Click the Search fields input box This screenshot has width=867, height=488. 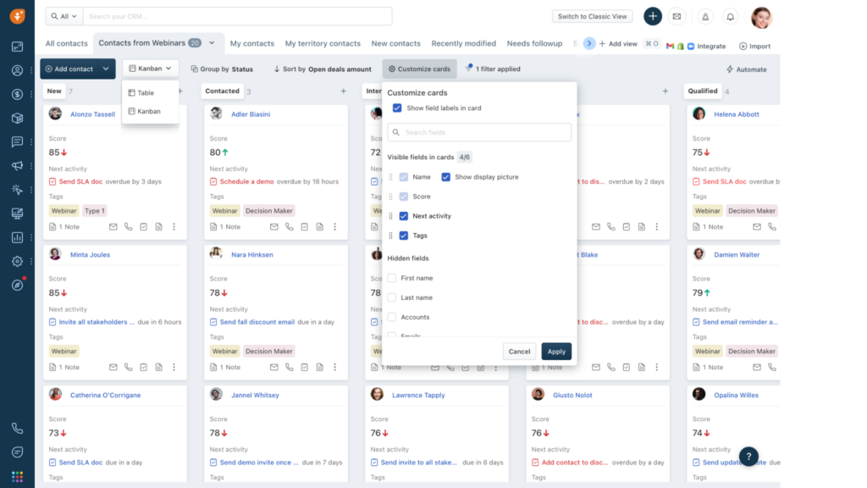coord(479,132)
